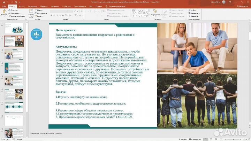Screen dimensions: 251x141
Task: Toggle italic formatting in the Font group
Action: [x=54, y=15]
